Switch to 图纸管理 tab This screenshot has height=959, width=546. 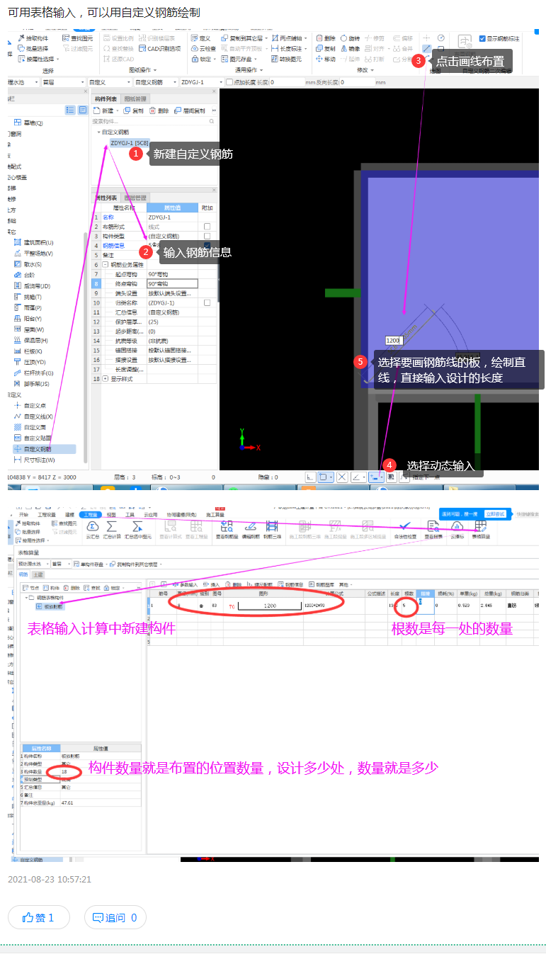tap(135, 98)
